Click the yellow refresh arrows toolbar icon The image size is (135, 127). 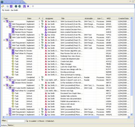click(3, 6)
